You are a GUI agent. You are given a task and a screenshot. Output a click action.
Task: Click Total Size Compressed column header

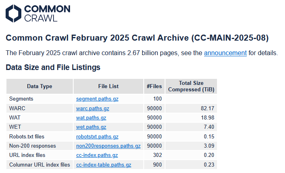click(x=191, y=86)
